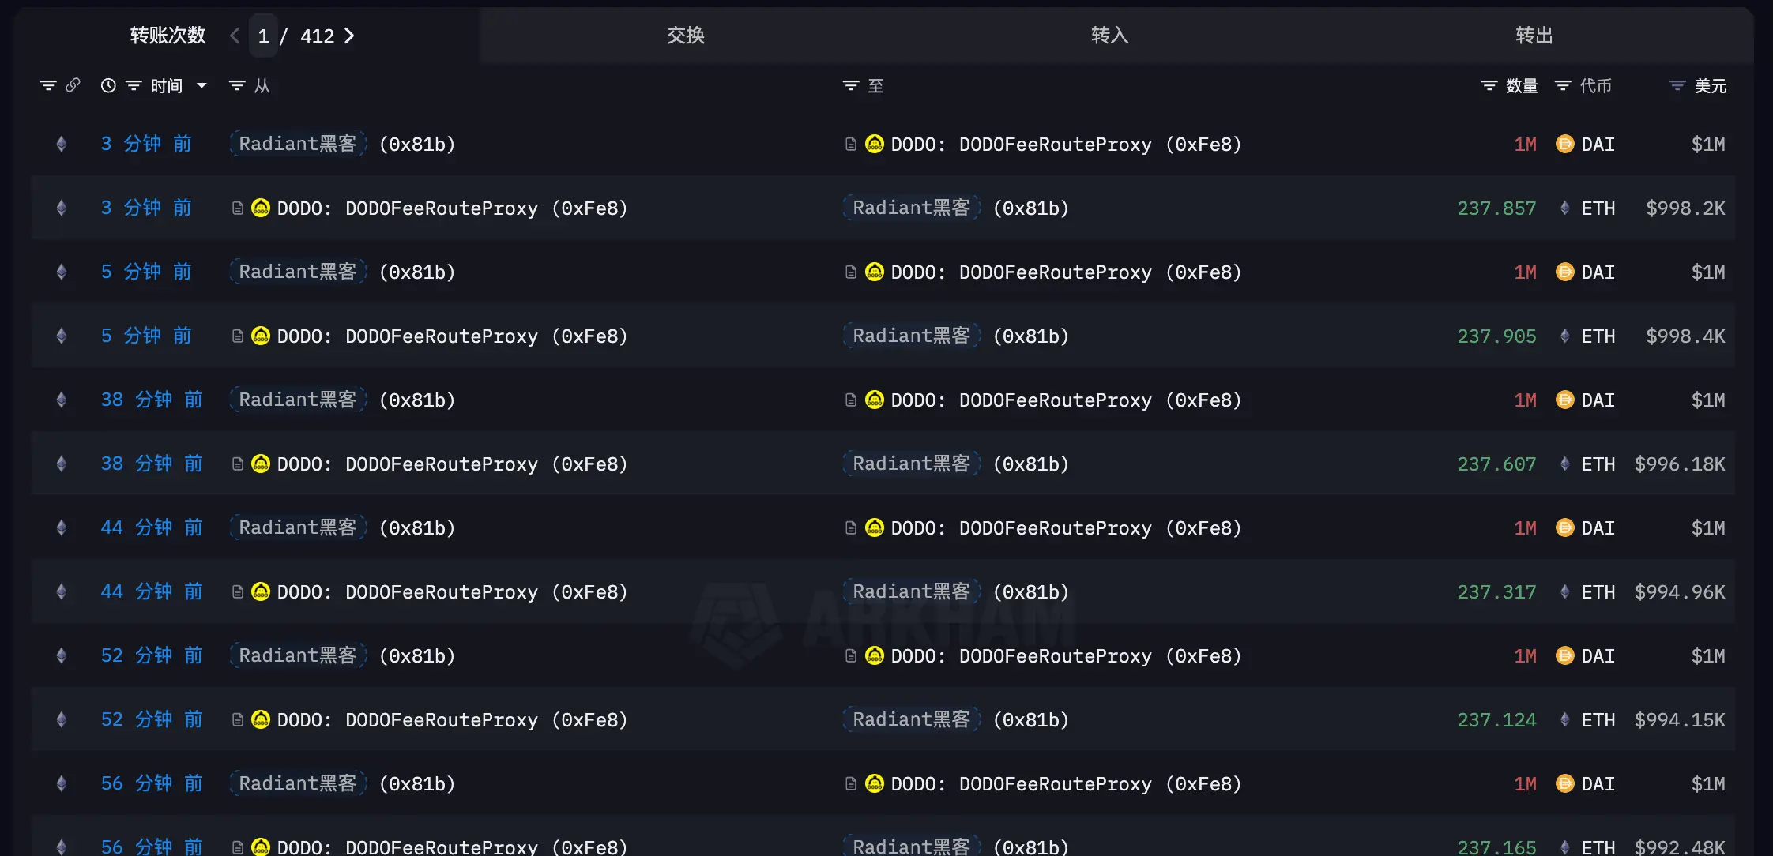Click the link chain icon in header
The height and width of the screenshot is (856, 1773).
click(73, 85)
